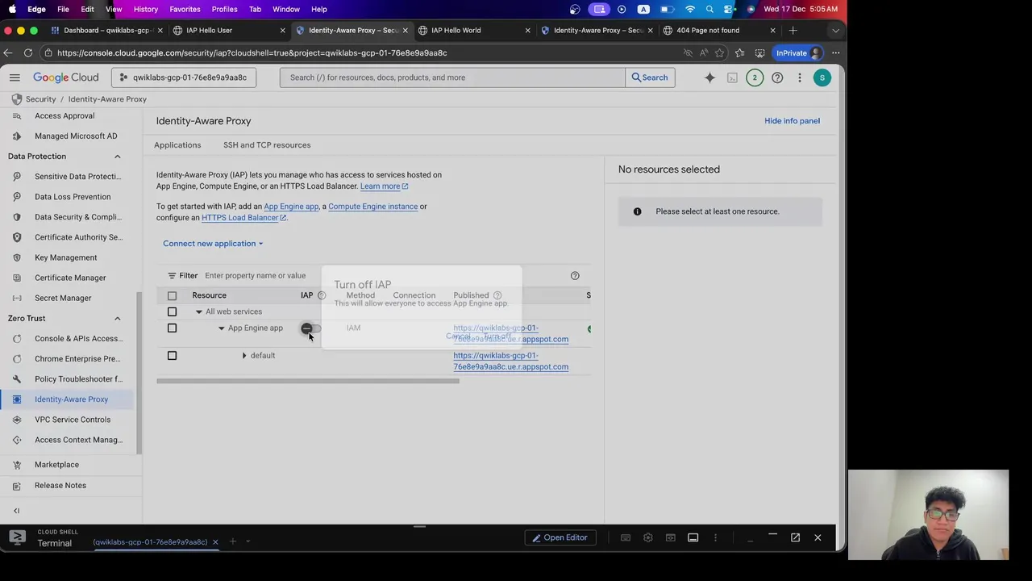Click the table horizontal scrollbar

point(307,381)
